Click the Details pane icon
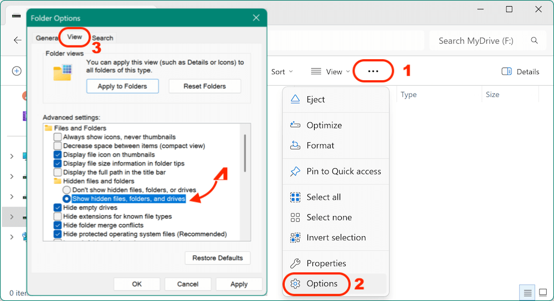The height and width of the screenshot is (301, 554). (506, 71)
